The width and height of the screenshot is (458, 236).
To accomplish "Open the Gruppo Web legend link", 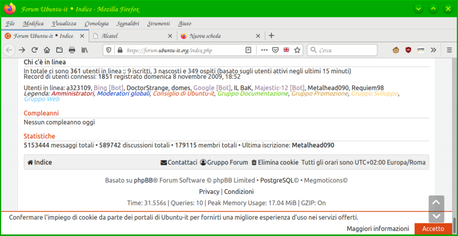I will [42, 99].
